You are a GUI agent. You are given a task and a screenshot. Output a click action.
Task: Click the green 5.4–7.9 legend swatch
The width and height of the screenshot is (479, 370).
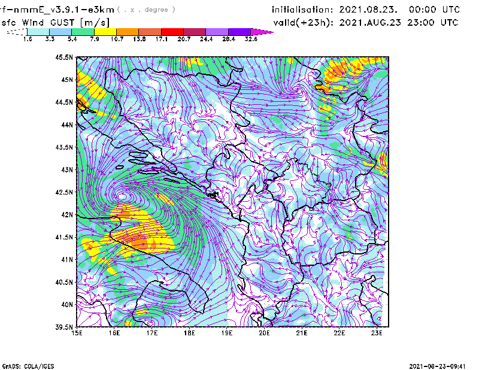(x=83, y=32)
